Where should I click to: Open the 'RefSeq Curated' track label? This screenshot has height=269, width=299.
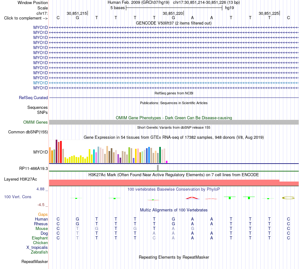pyautogui.click(x=33, y=98)
